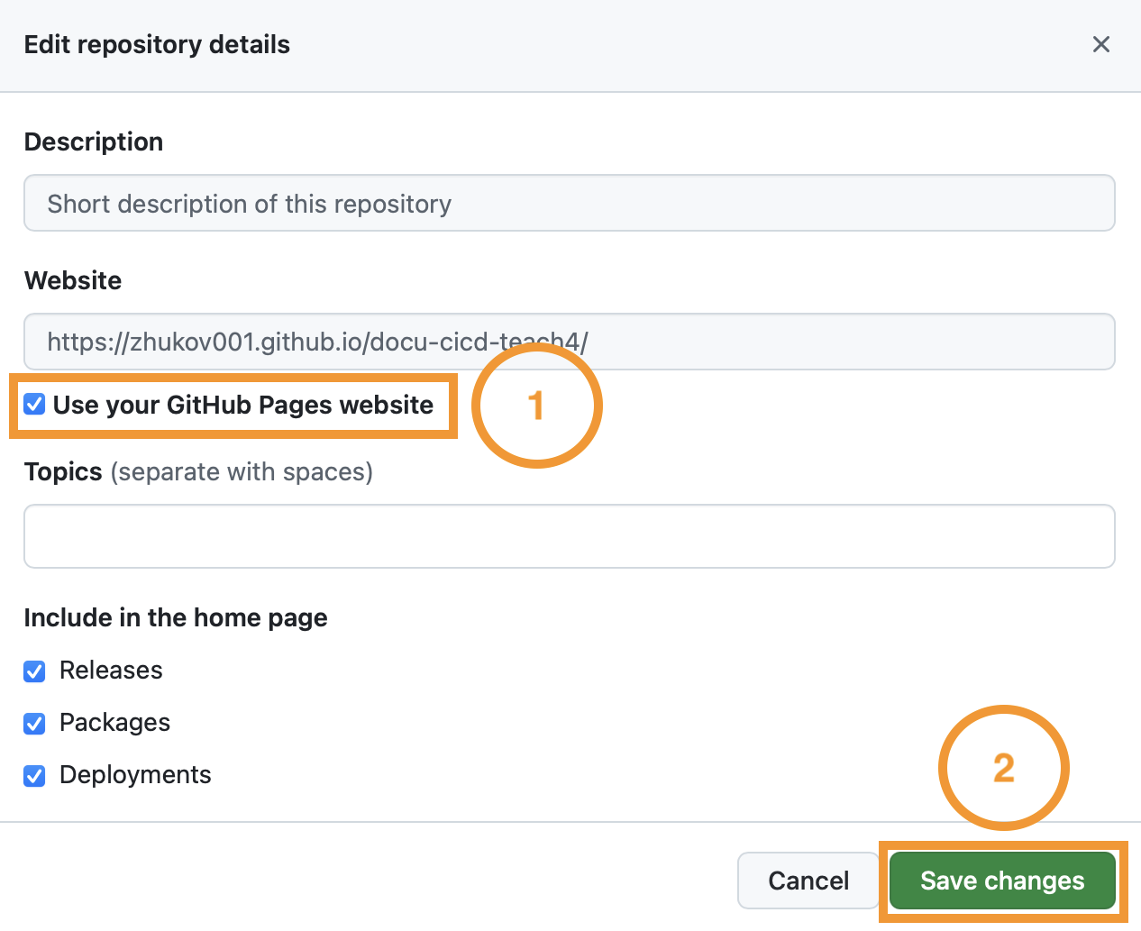
Task: Click the empty Topics input box
Action: [569, 536]
